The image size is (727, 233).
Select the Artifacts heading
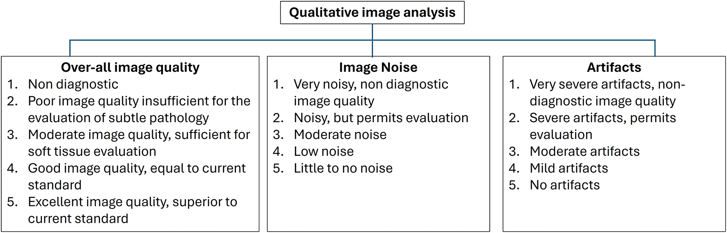[x=614, y=67]
